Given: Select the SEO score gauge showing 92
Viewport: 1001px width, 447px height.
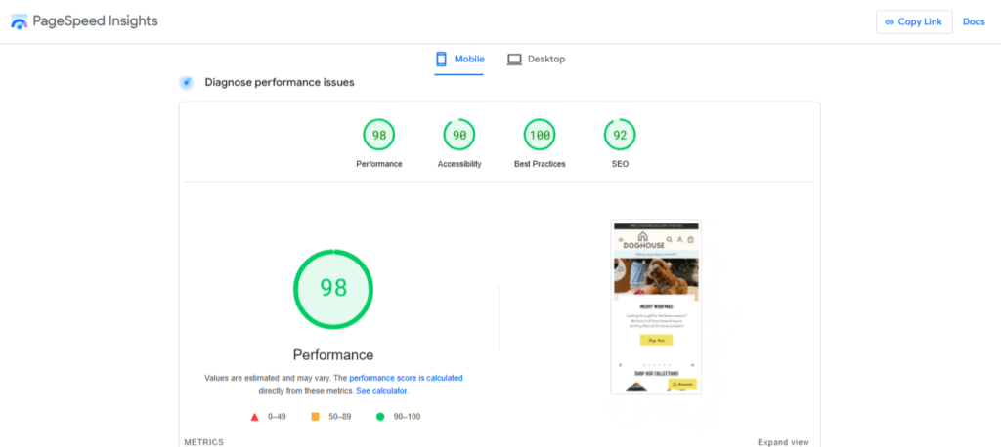Looking at the screenshot, I should [x=620, y=135].
